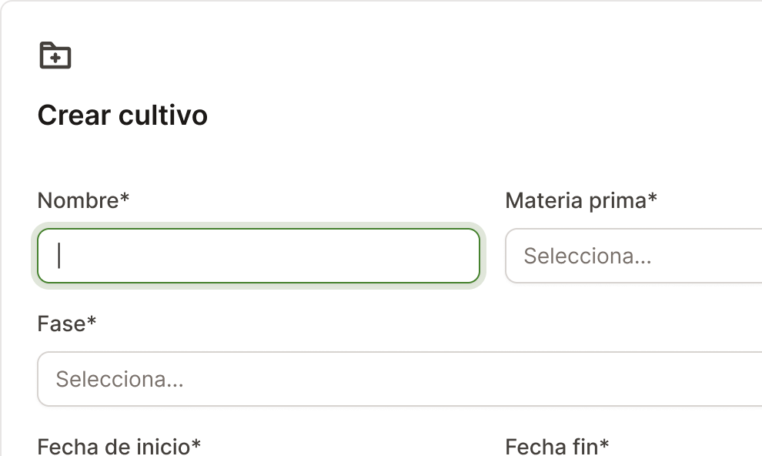
Task: Open the Materia prima dropdown
Action: pyautogui.click(x=633, y=256)
